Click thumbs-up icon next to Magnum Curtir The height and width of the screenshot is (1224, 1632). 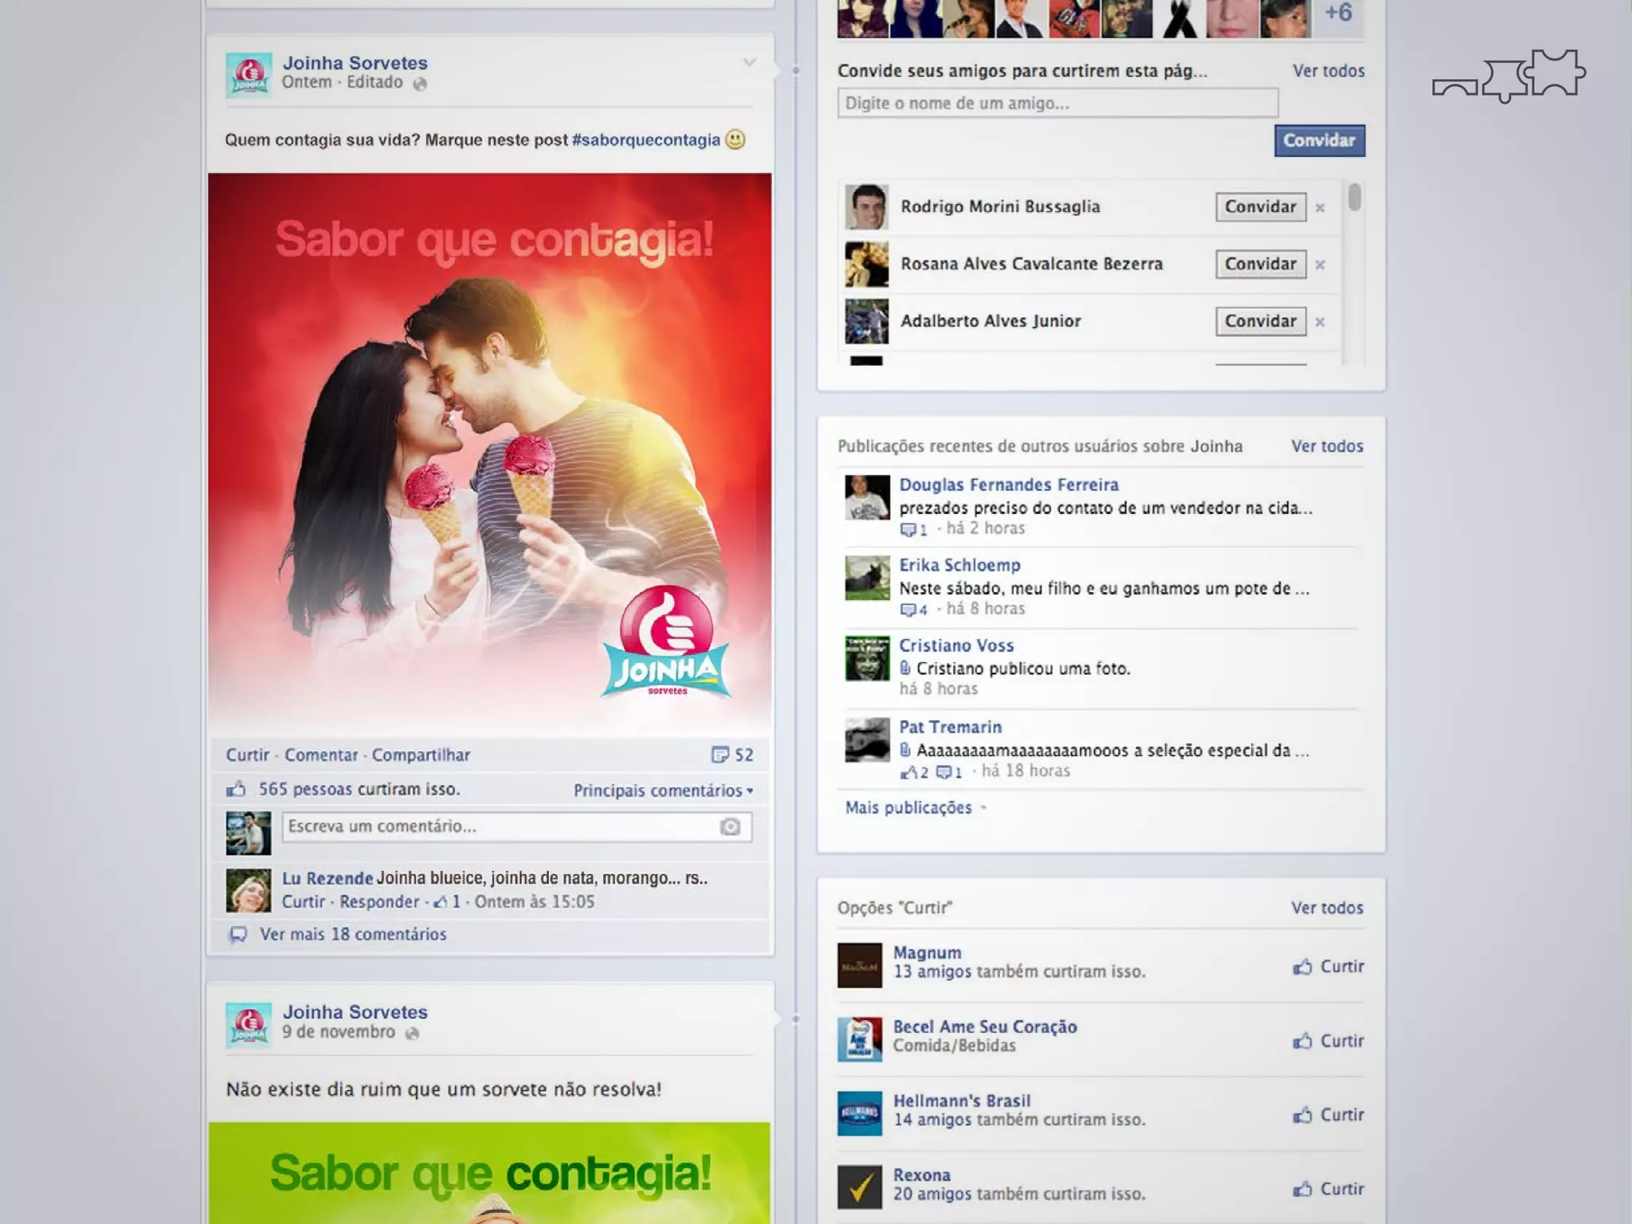point(1302,967)
